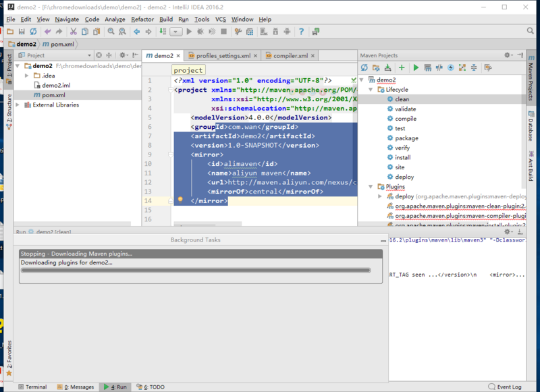
Task: Select the compile lifecycle goal
Action: pos(406,119)
